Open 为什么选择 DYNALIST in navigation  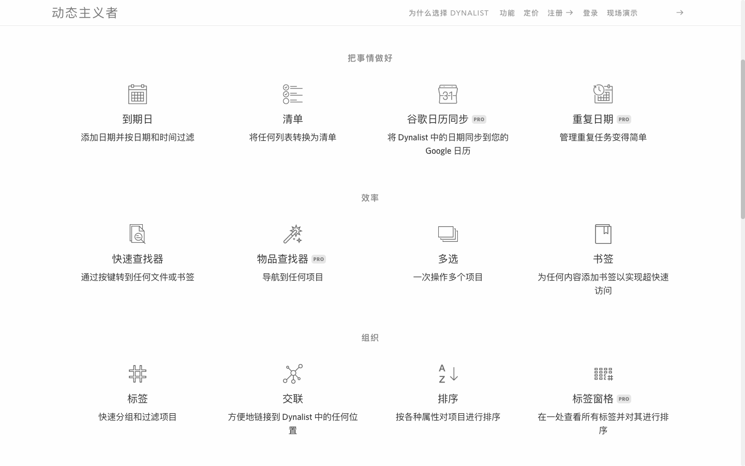pyautogui.click(x=448, y=13)
